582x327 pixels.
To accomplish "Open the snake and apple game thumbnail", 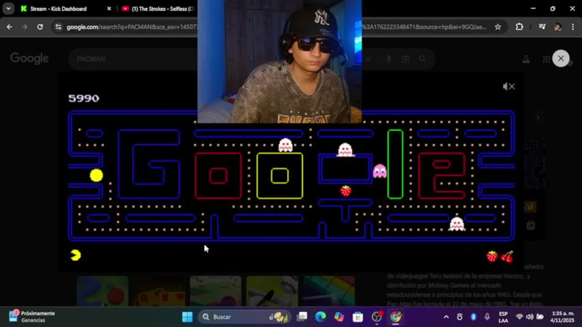I will (x=102, y=291).
